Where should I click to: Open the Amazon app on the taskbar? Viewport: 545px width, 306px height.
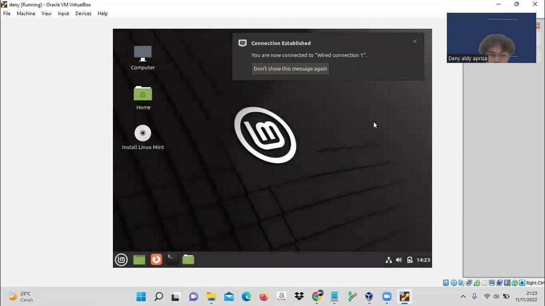click(x=281, y=296)
